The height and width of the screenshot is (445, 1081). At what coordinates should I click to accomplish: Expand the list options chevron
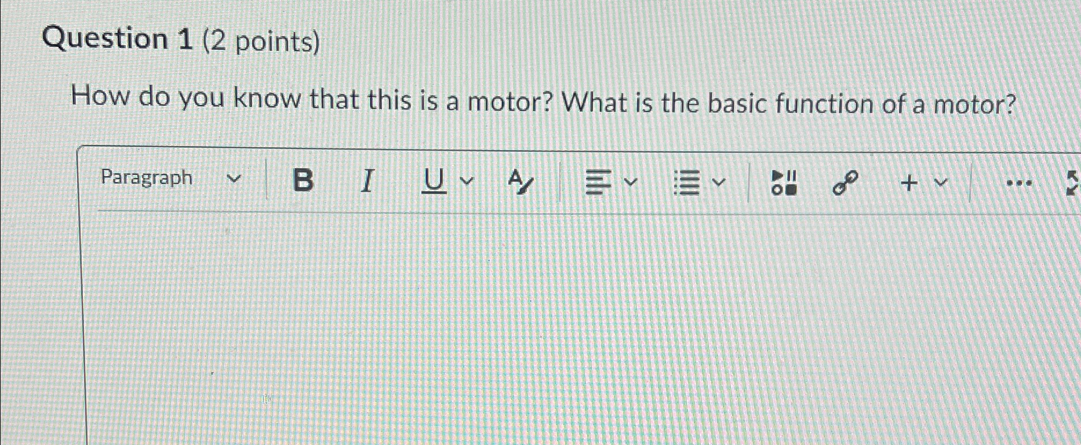coord(719,184)
